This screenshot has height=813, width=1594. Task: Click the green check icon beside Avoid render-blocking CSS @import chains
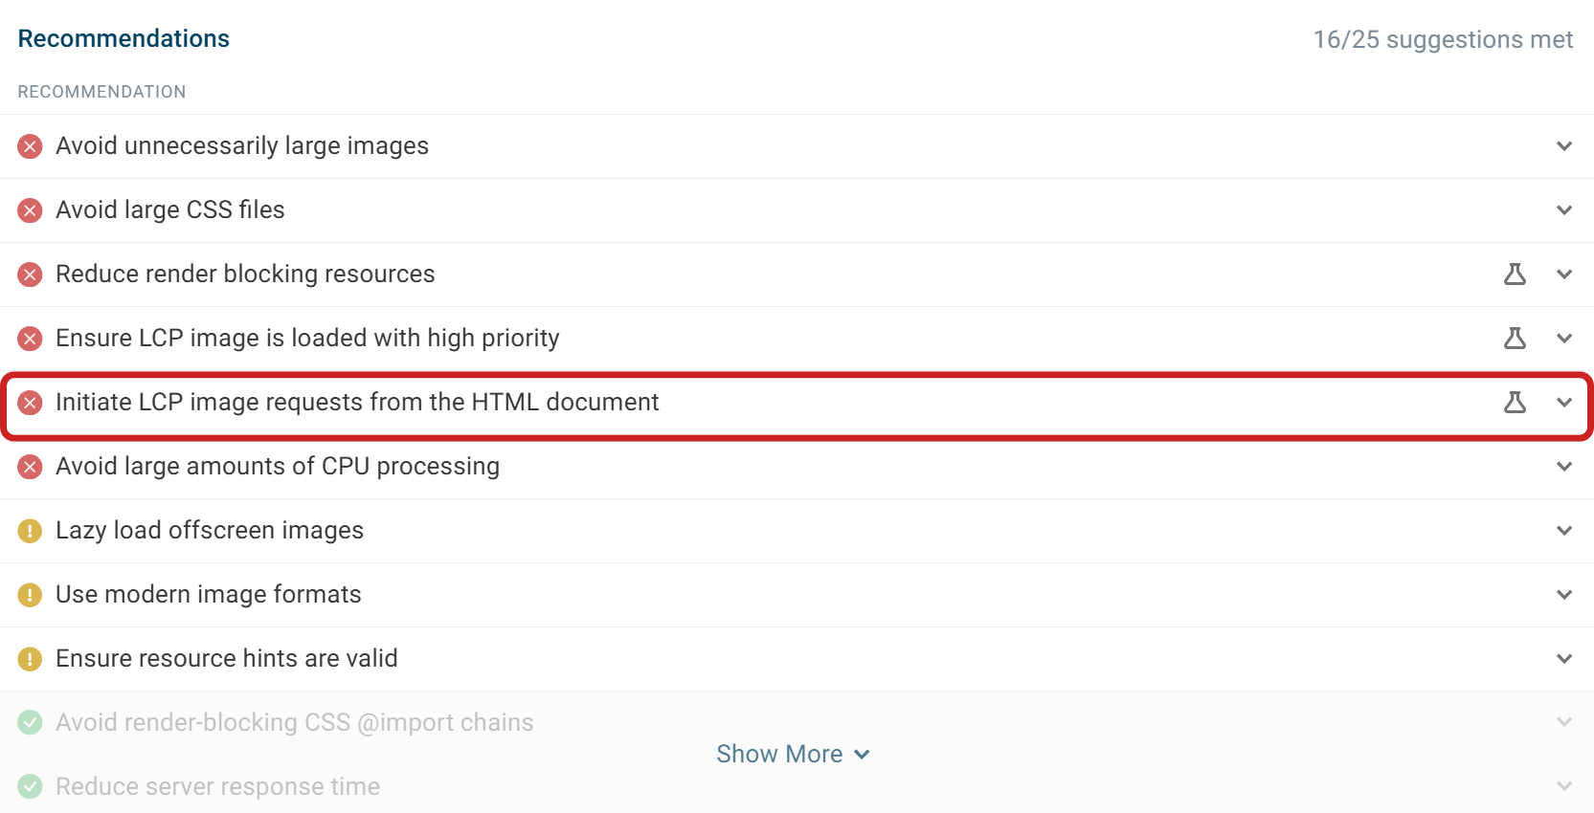30,722
